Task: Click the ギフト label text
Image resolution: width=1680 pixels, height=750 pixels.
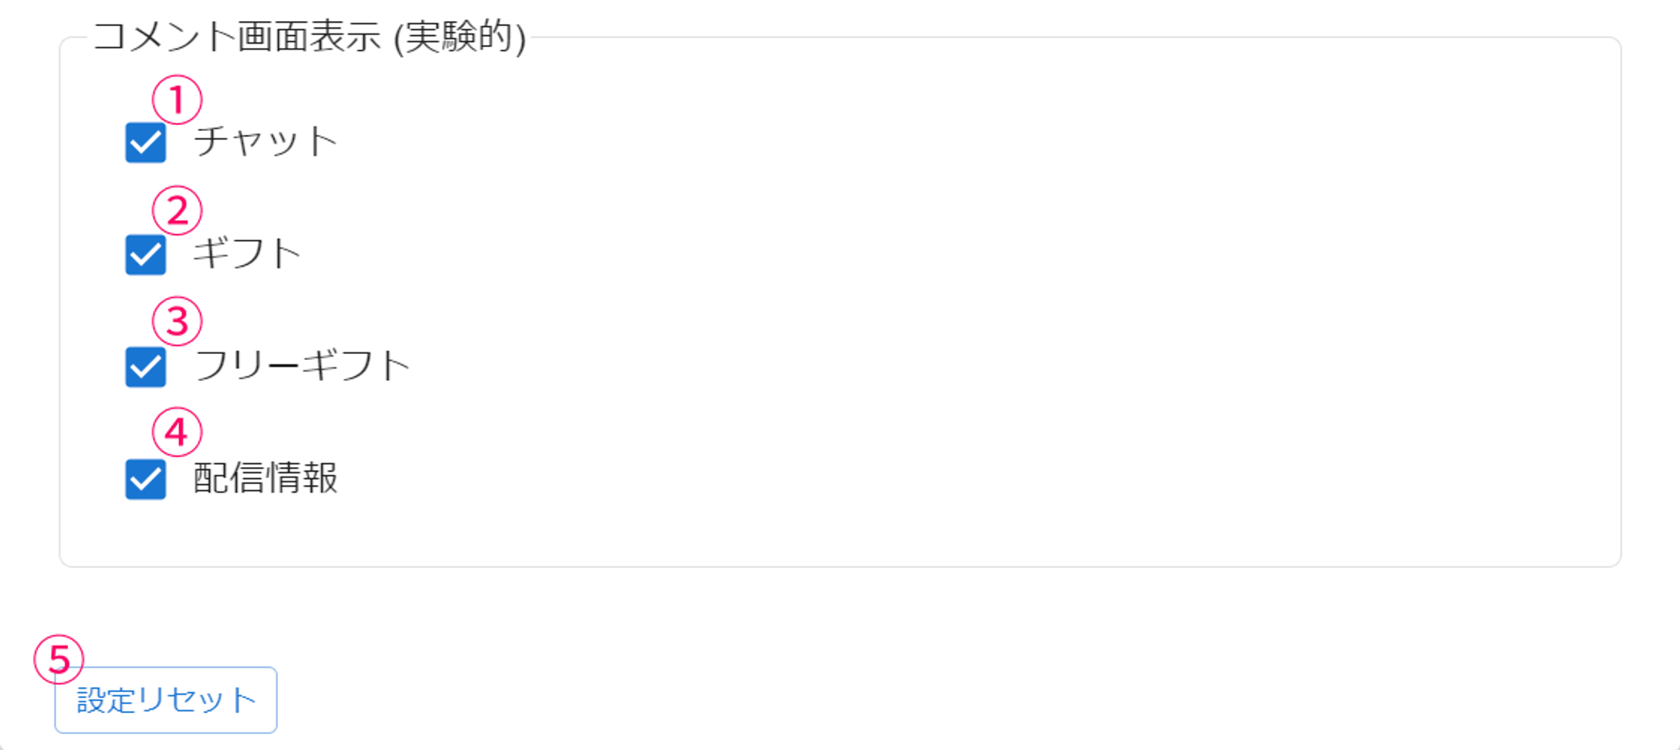Action: 247,253
